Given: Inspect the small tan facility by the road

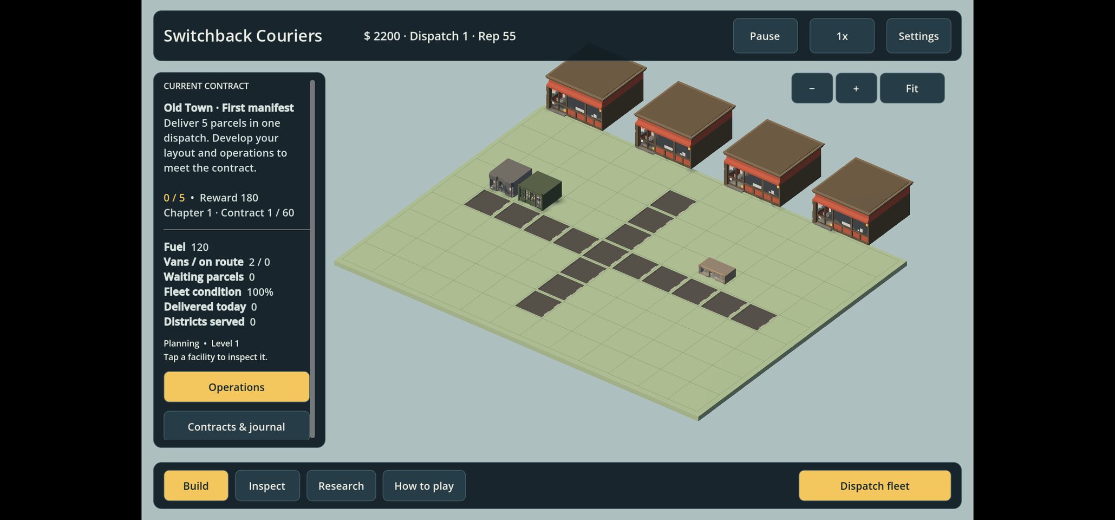Looking at the screenshot, I should point(717,270).
